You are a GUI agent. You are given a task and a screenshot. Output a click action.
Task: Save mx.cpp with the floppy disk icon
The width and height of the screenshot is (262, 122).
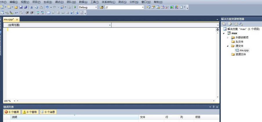click(21, 7)
